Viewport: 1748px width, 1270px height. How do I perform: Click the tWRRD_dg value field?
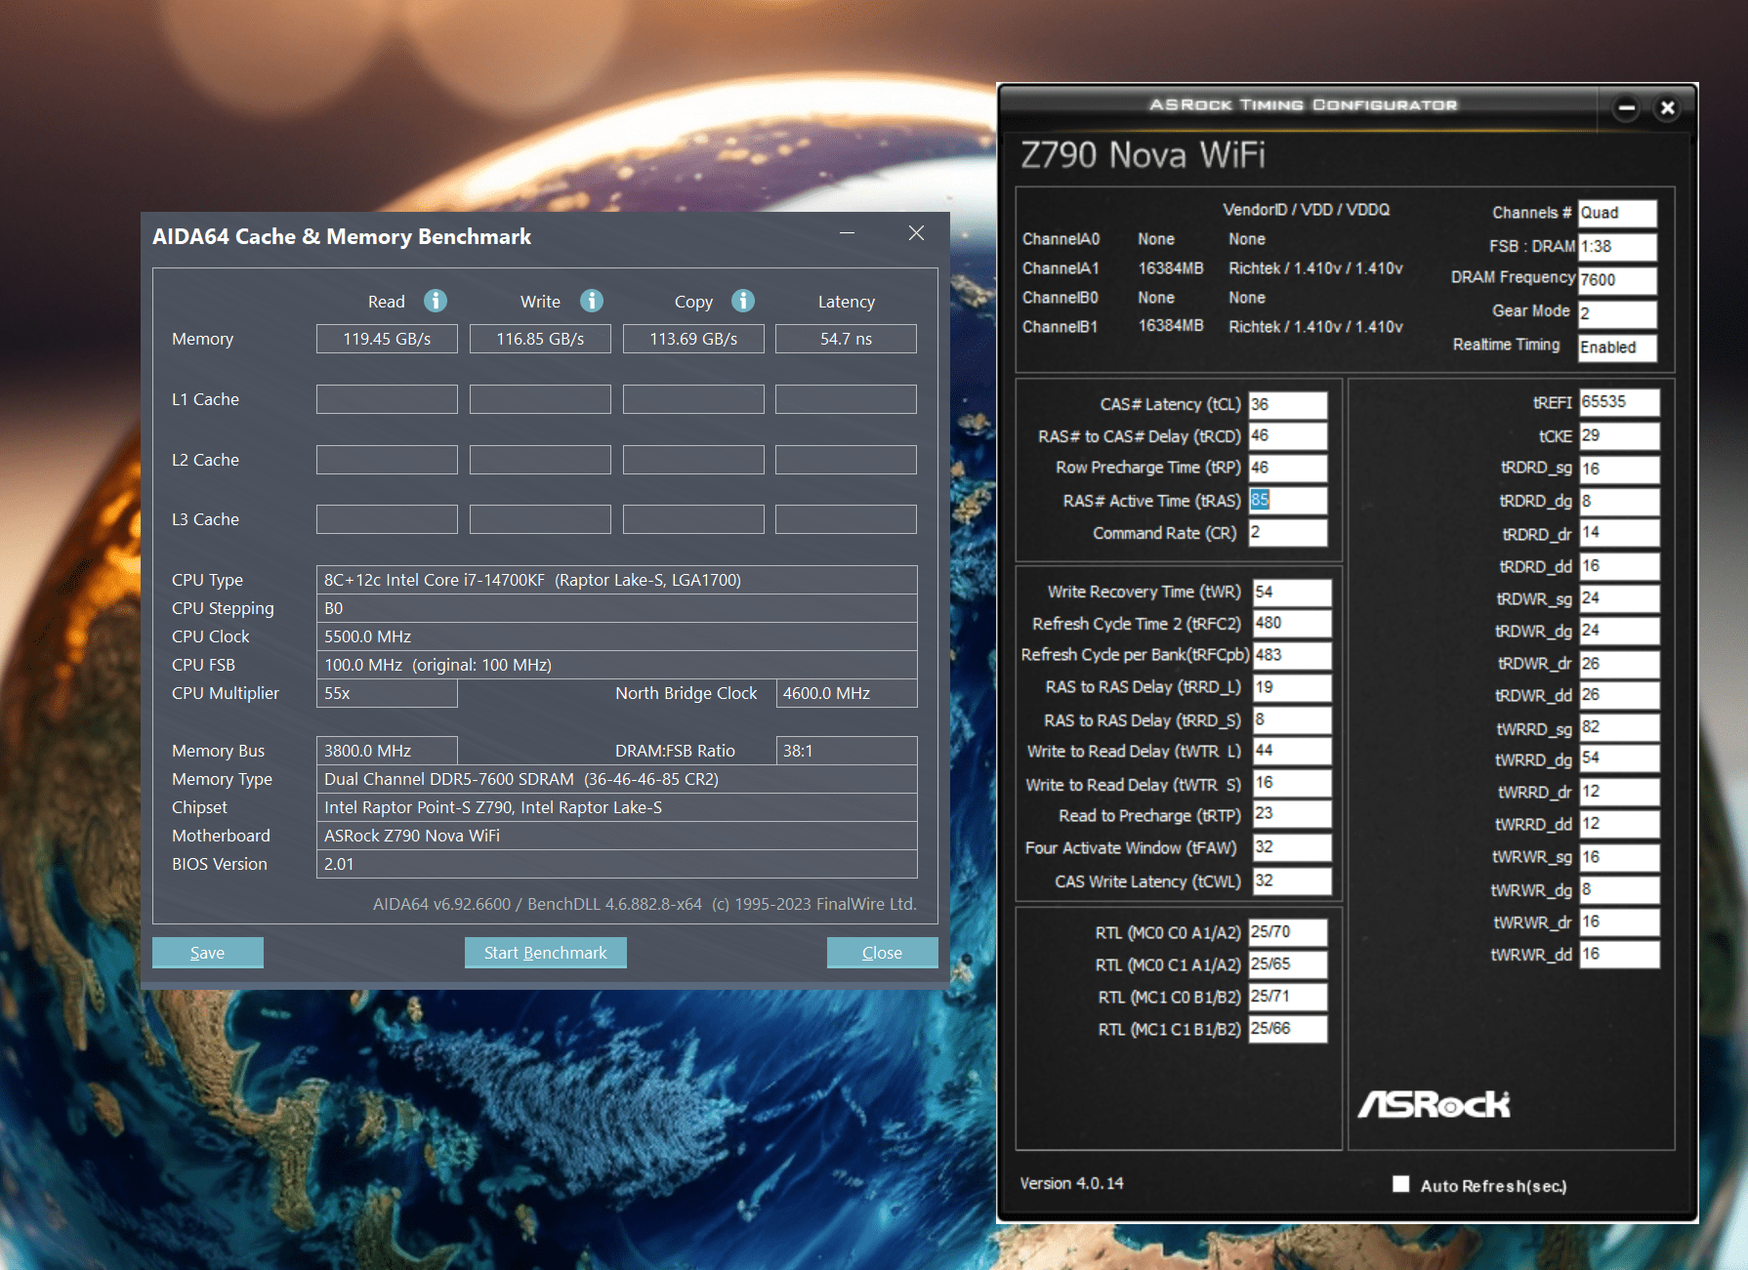(x=1619, y=758)
